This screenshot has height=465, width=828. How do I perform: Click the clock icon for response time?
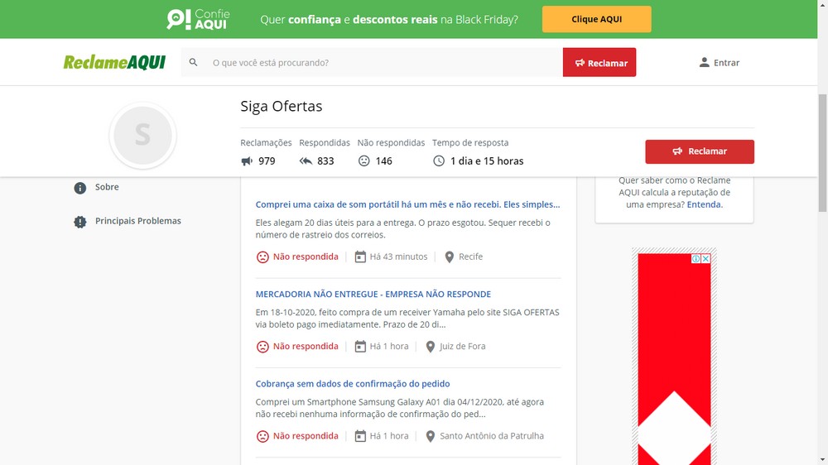click(439, 161)
